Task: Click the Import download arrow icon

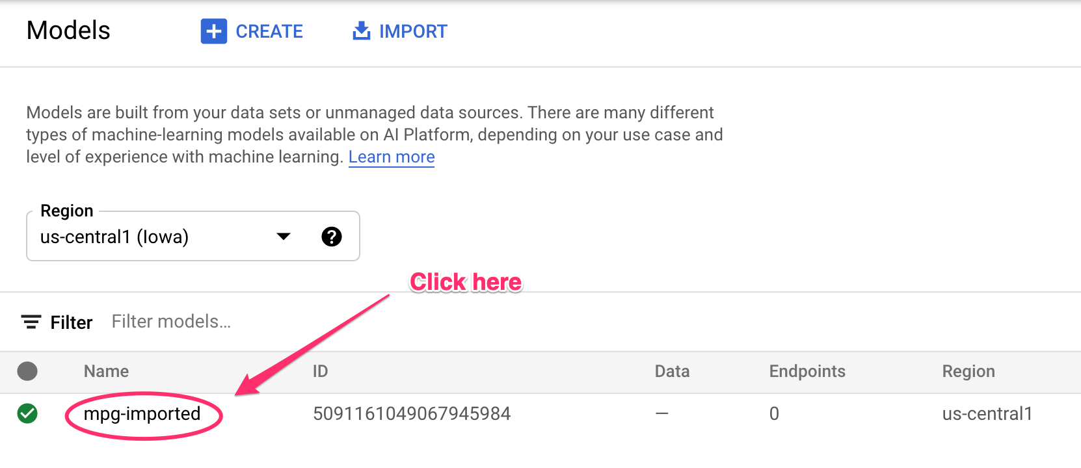Action: (x=361, y=31)
